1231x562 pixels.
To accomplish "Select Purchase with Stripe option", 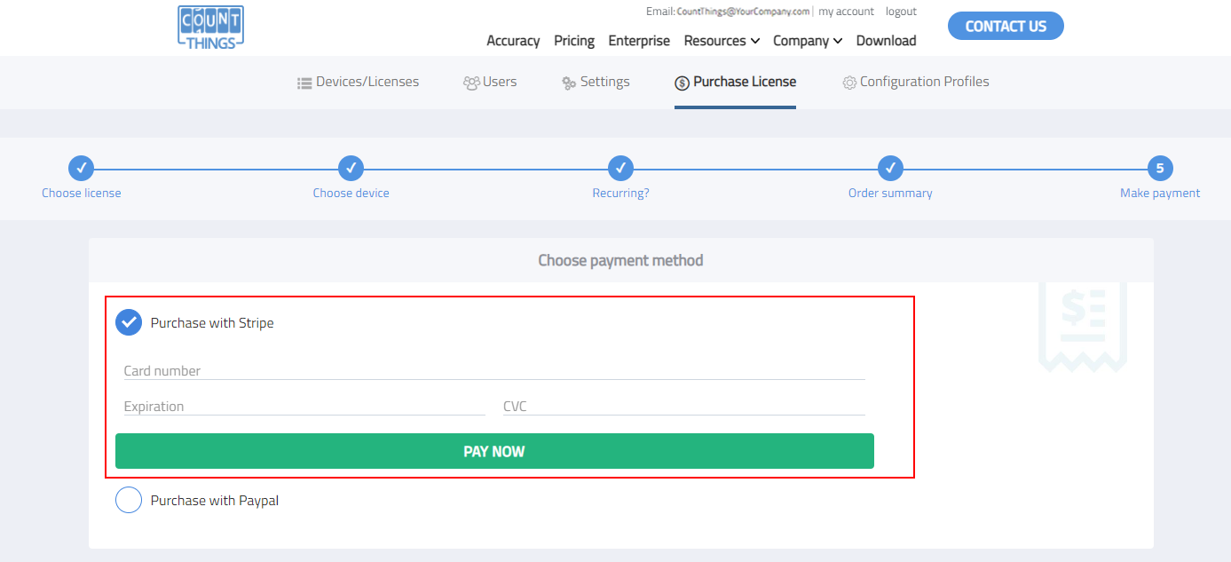I will click(x=129, y=322).
